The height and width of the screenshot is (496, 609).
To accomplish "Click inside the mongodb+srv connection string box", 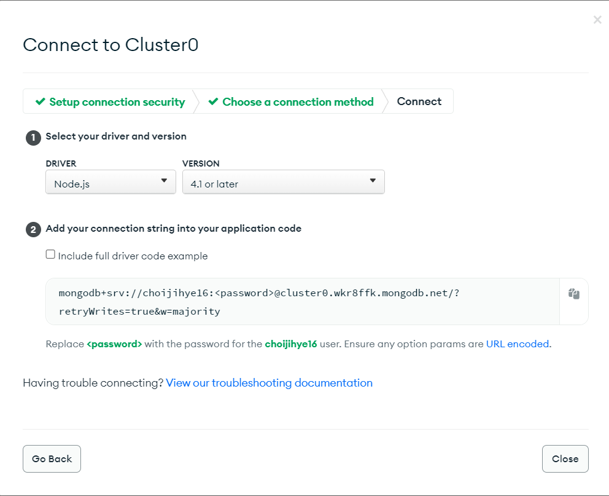I will 302,302.
